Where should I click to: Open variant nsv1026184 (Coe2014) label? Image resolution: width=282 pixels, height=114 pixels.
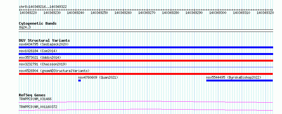(38, 51)
